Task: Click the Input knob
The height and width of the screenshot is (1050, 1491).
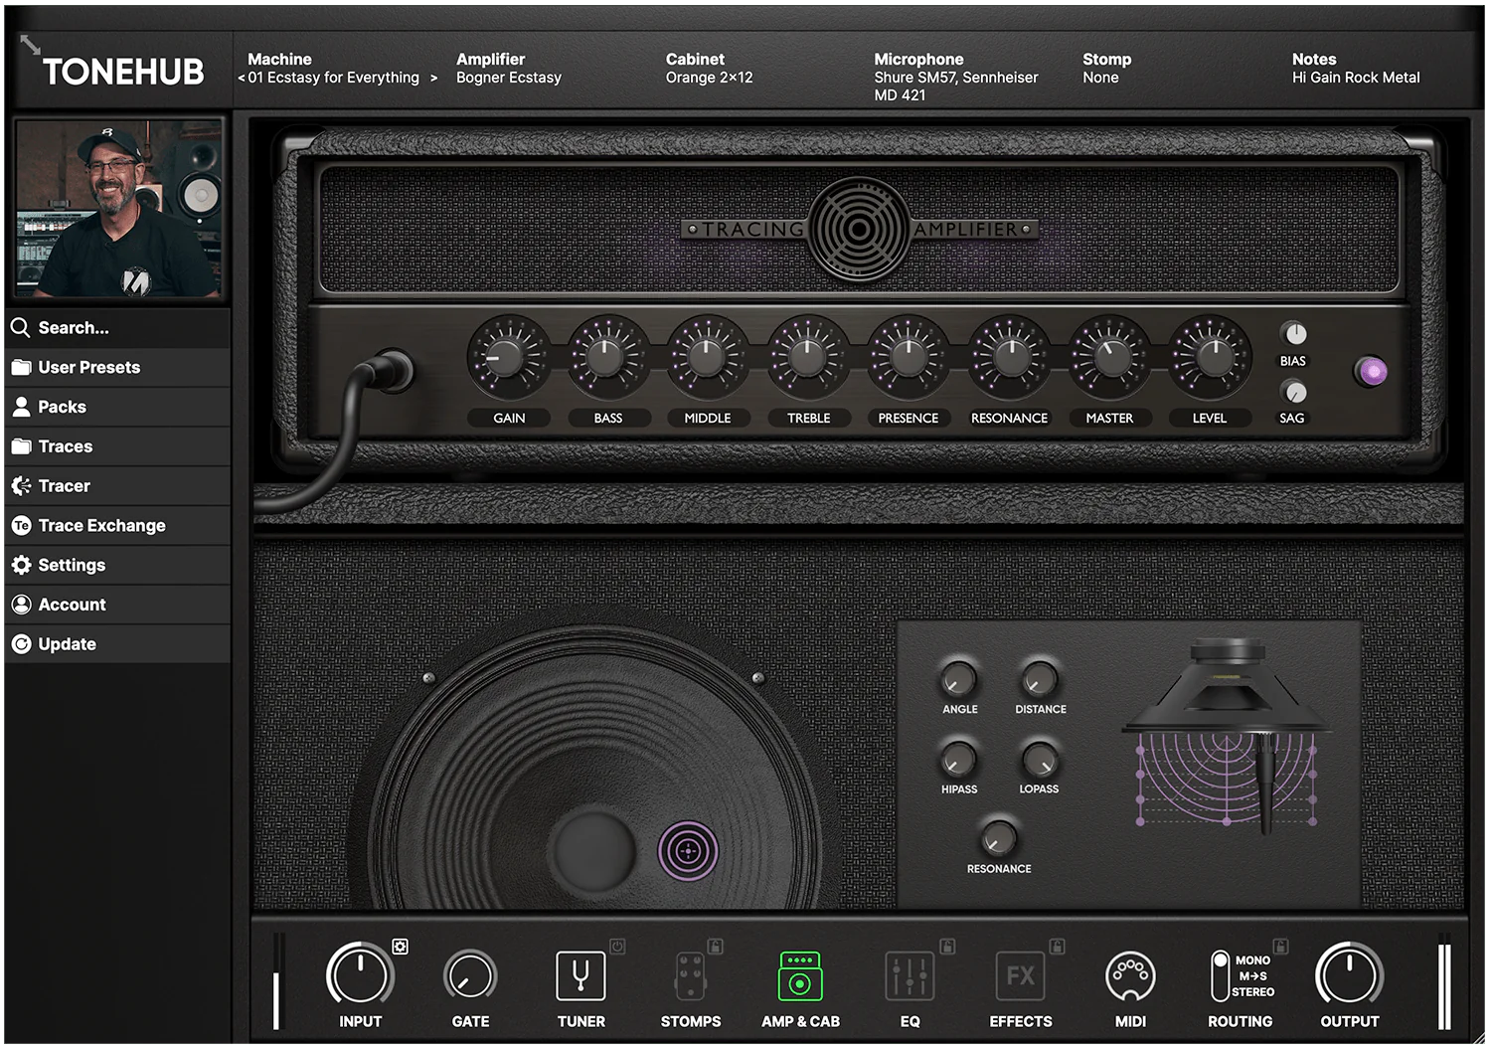Action: pos(360,975)
